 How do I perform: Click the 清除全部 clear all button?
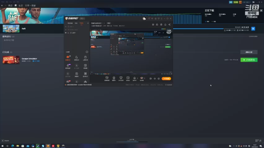[x=249, y=52]
